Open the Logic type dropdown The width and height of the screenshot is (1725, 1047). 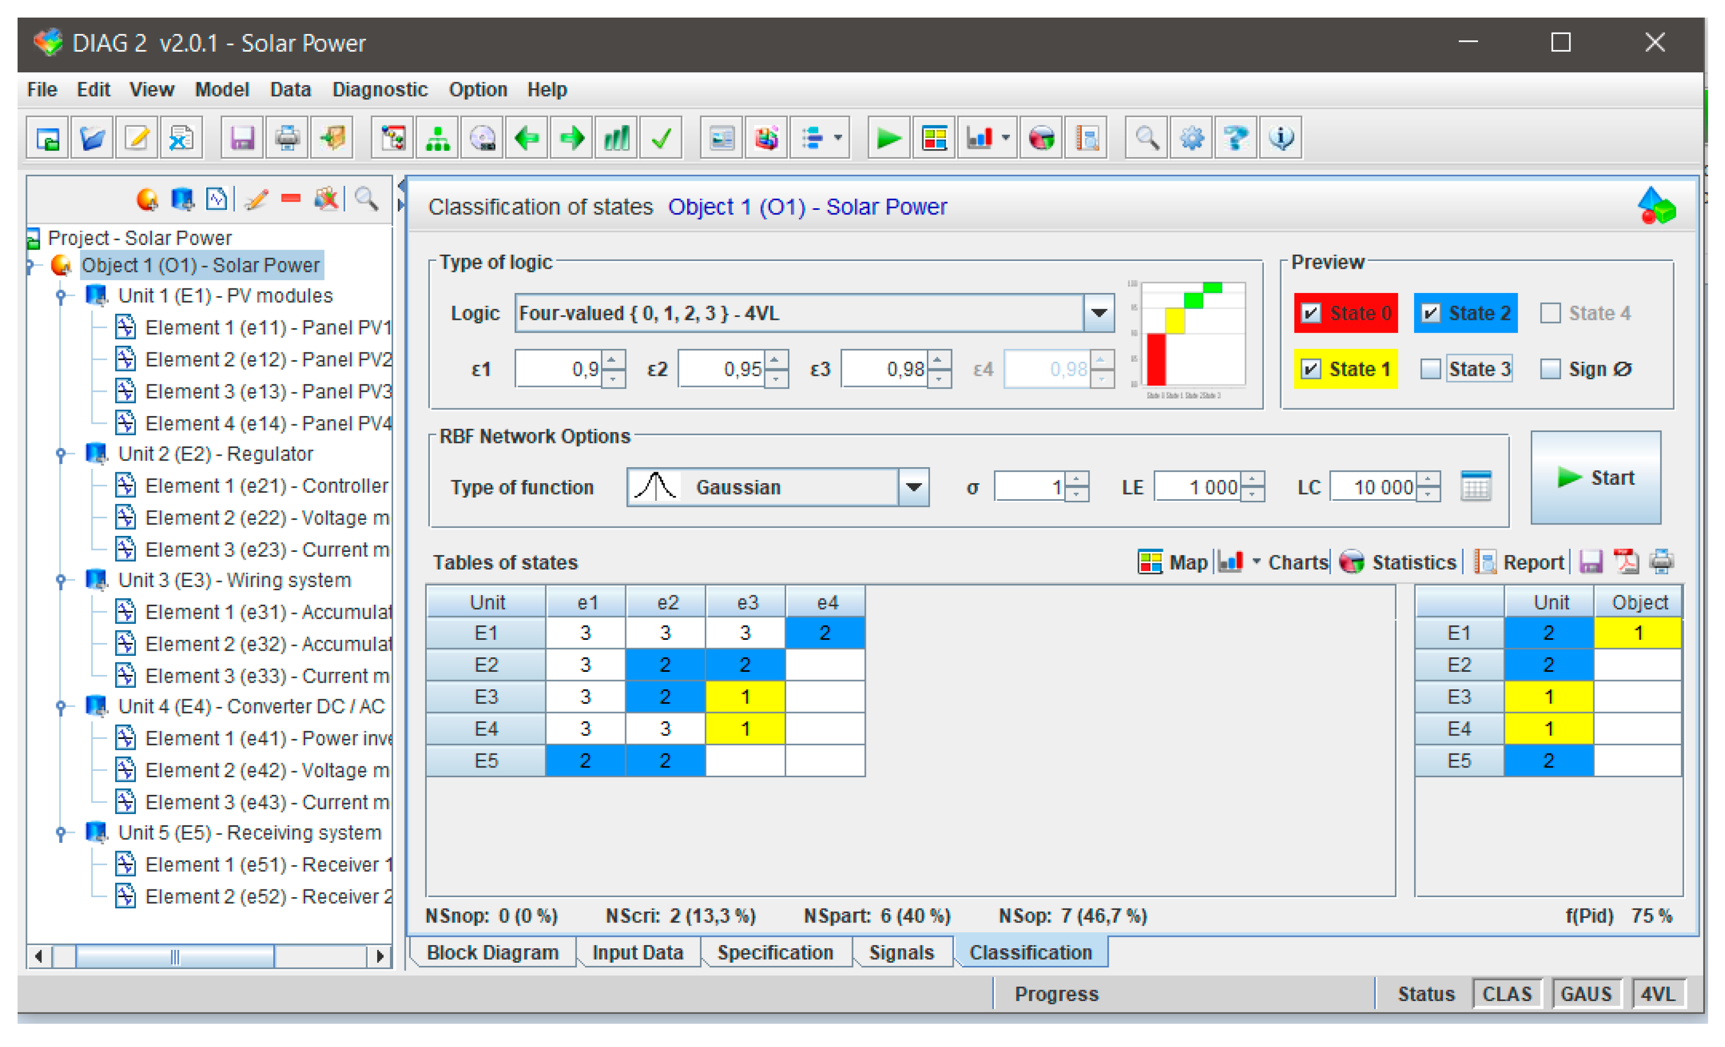tap(1098, 313)
